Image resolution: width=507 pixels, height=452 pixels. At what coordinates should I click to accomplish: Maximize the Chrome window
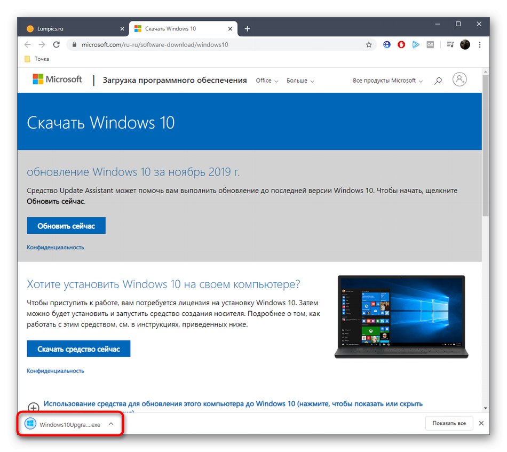[458, 24]
